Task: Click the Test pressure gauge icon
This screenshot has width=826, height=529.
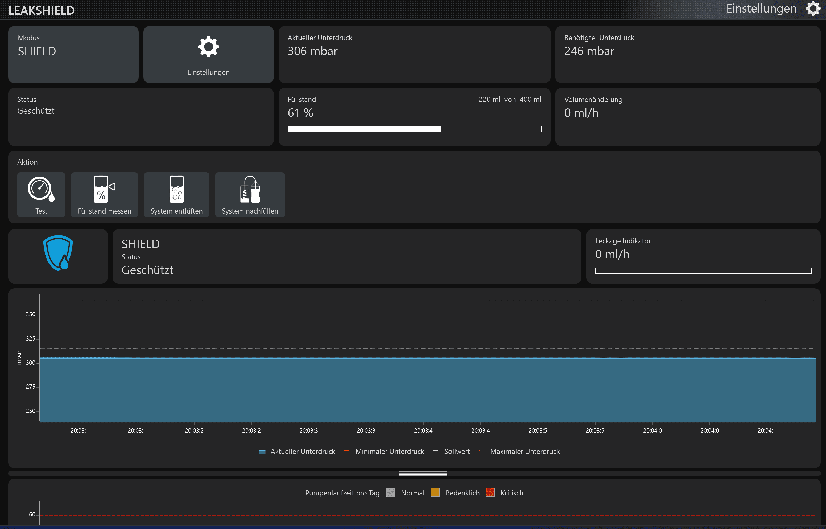Action: click(x=41, y=188)
